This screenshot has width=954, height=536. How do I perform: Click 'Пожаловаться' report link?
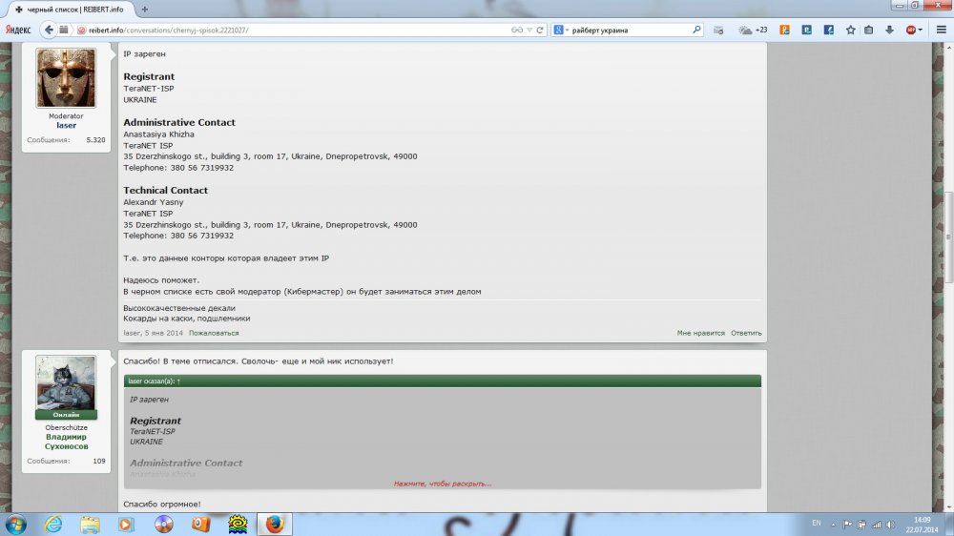coord(214,333)
